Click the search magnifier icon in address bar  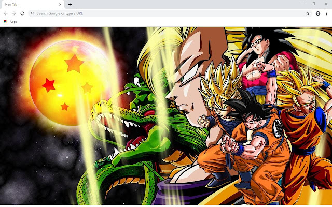coord(33,13)
